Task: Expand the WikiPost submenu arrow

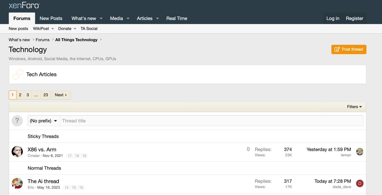Action: pos(53,29)
